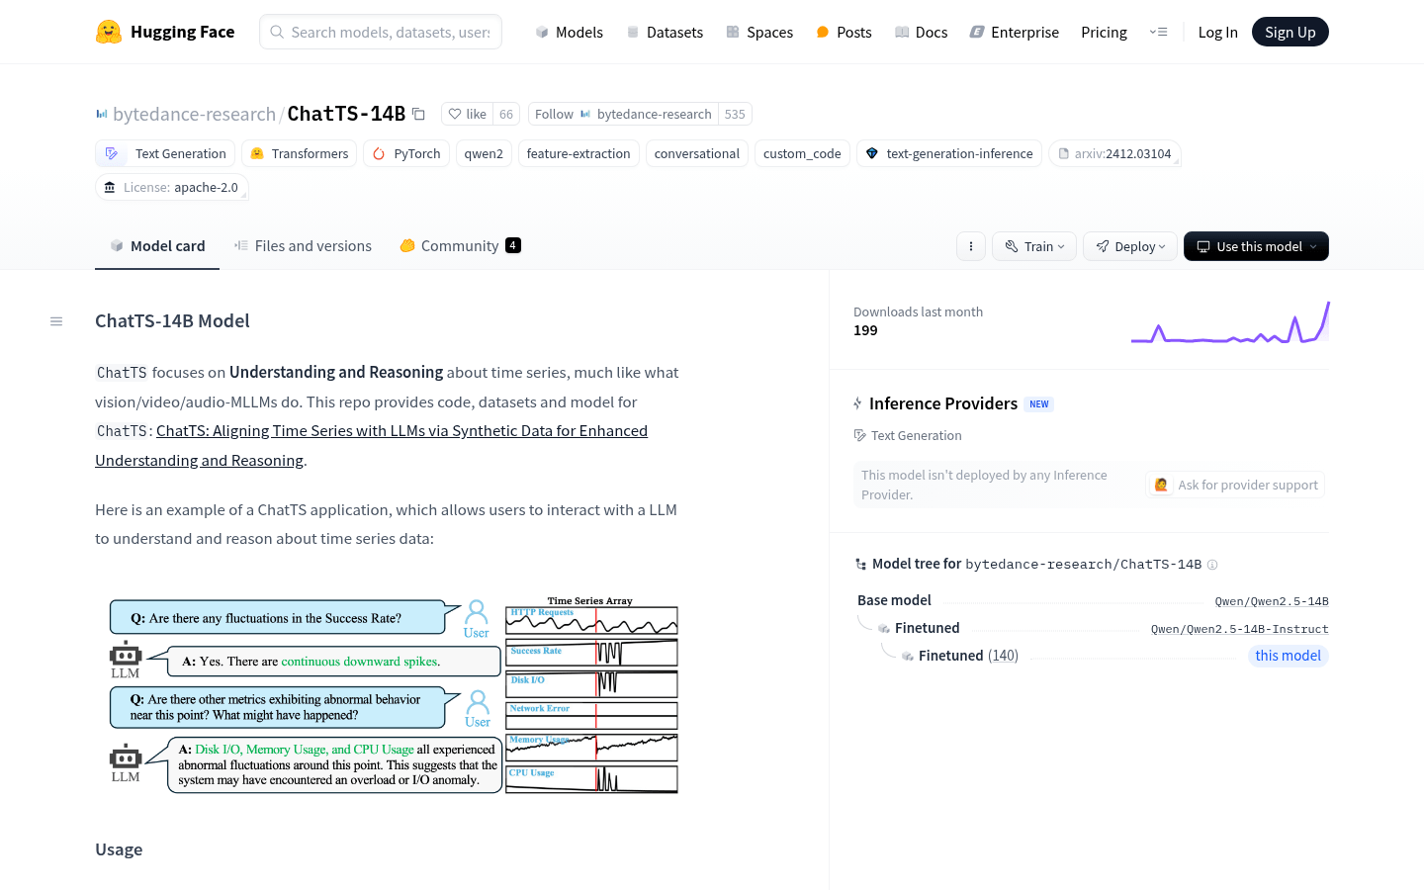Click Ask for provider support
The image size is (1424, 890).
coord(1236,485)
